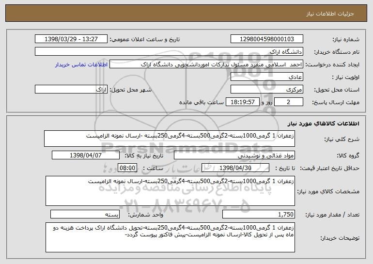Click the اطلاعات کالاهای مورد نیاز section heading

(x=323, y=124)
